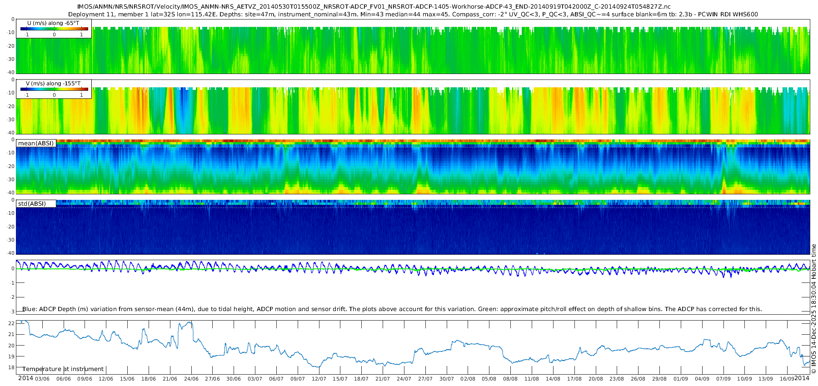Image resolution: width=818 pixels, height=386 pixels.
Task: Click the blue ADCP depth description text
Action: point(392,309)
